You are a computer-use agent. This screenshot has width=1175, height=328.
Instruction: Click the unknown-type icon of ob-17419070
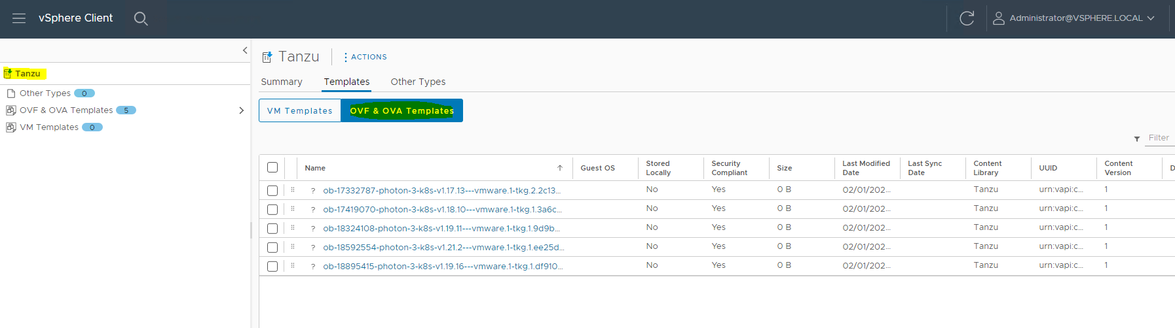tap(313, 210)
